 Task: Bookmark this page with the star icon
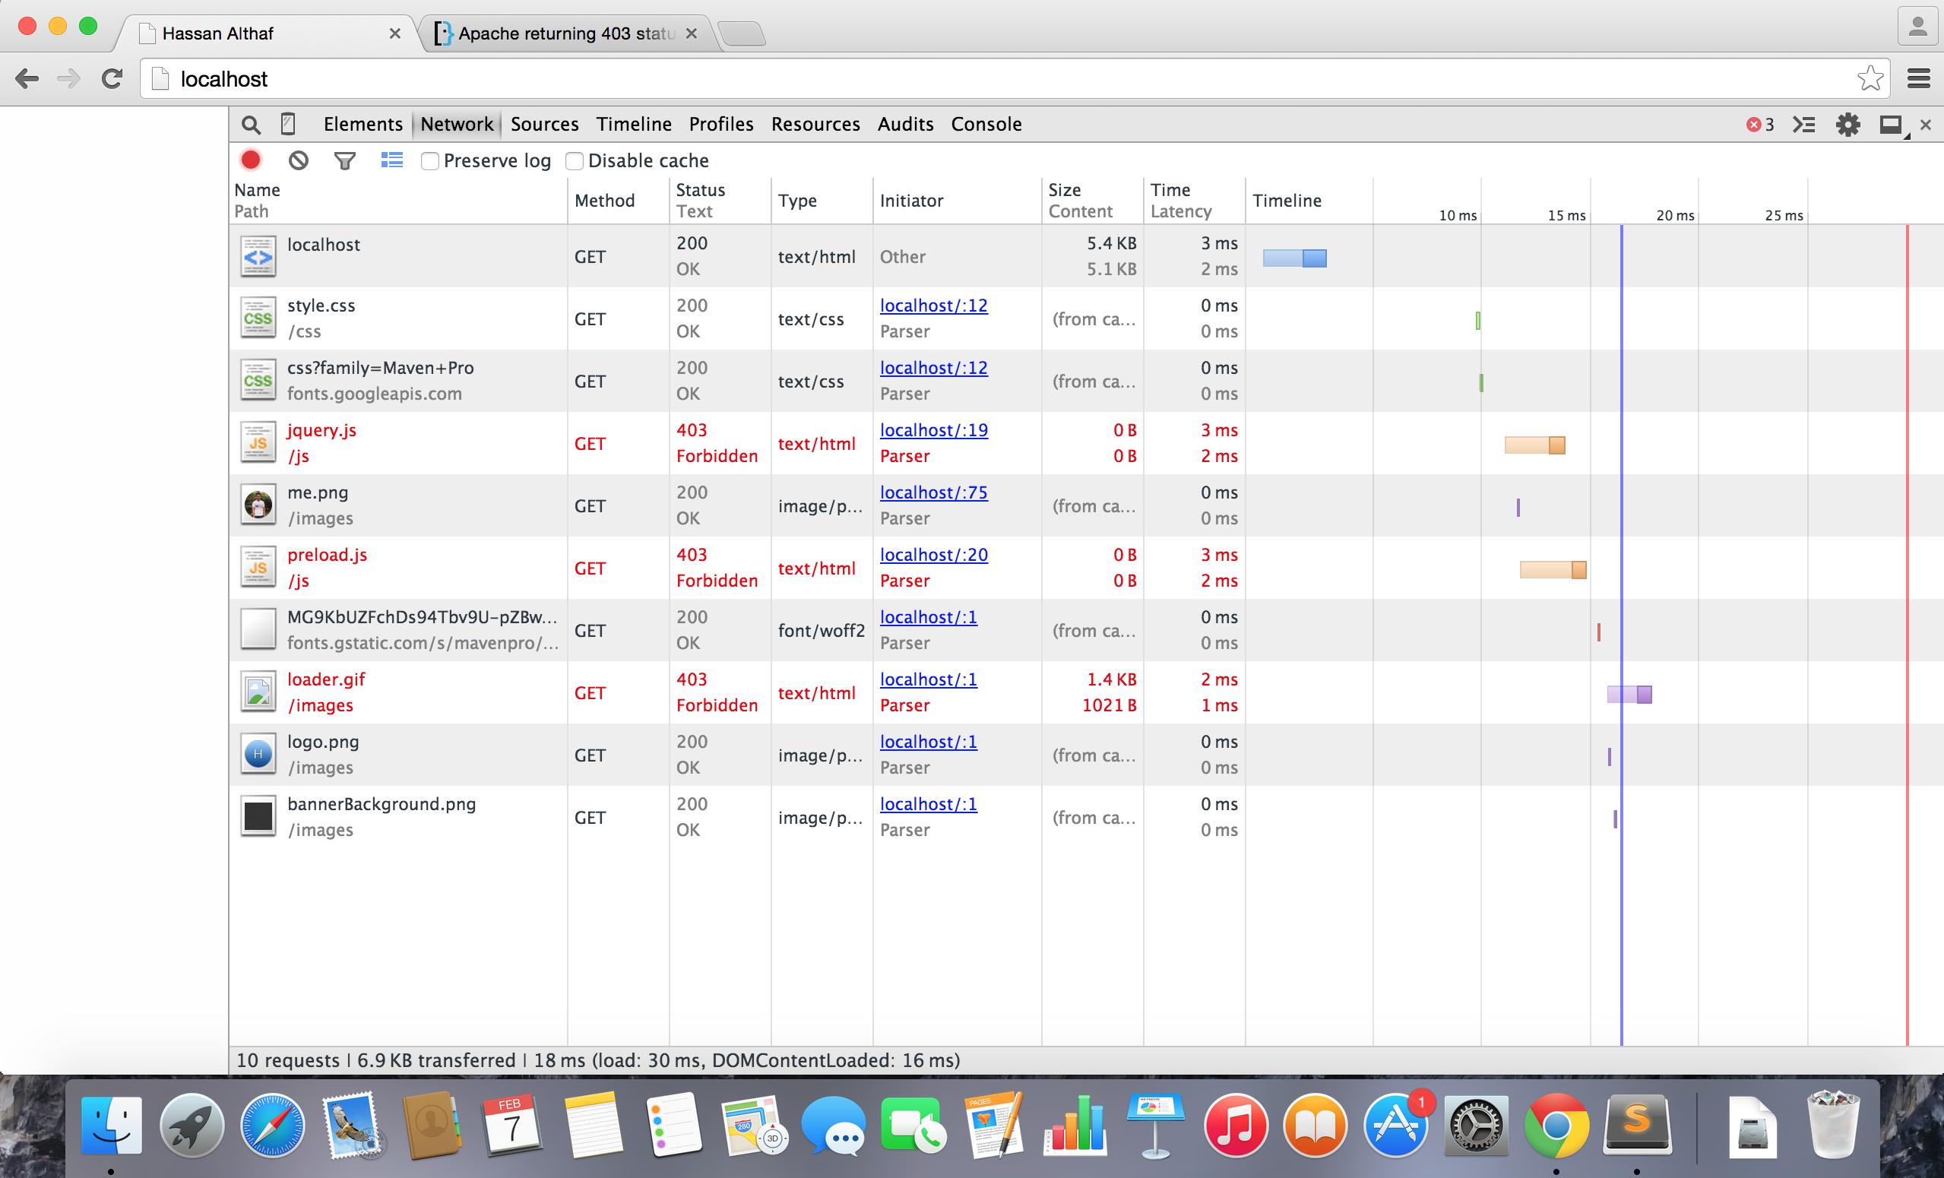click(1870, 78)
